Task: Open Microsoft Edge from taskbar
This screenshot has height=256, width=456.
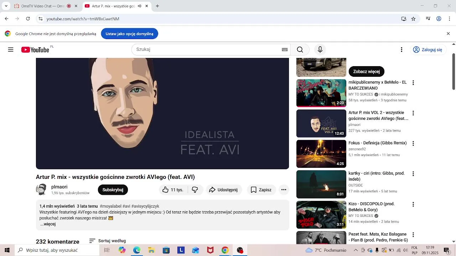Action: coord(137,250)
